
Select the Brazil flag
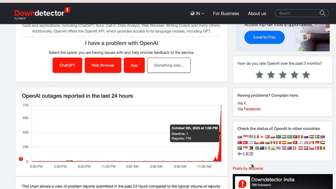(289, 137)
